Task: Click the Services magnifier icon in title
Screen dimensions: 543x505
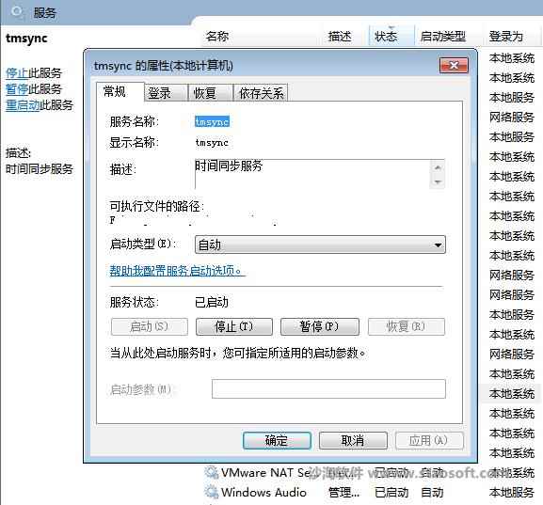Action: point(16,12)
